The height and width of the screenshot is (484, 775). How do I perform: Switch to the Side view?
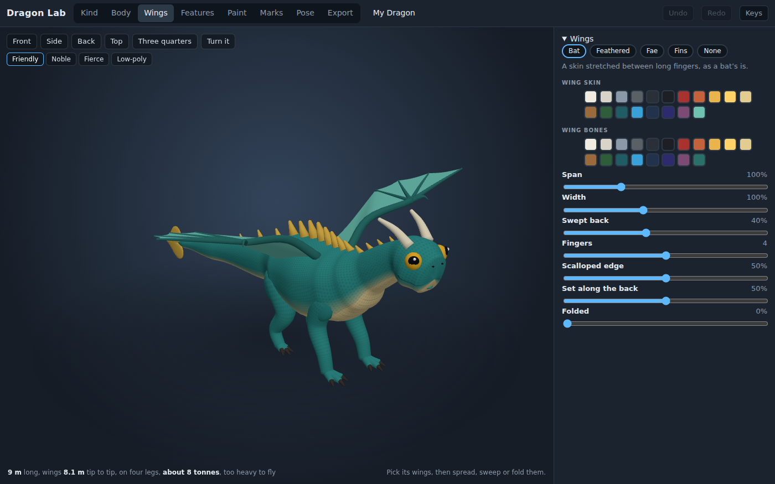point(54,41)
